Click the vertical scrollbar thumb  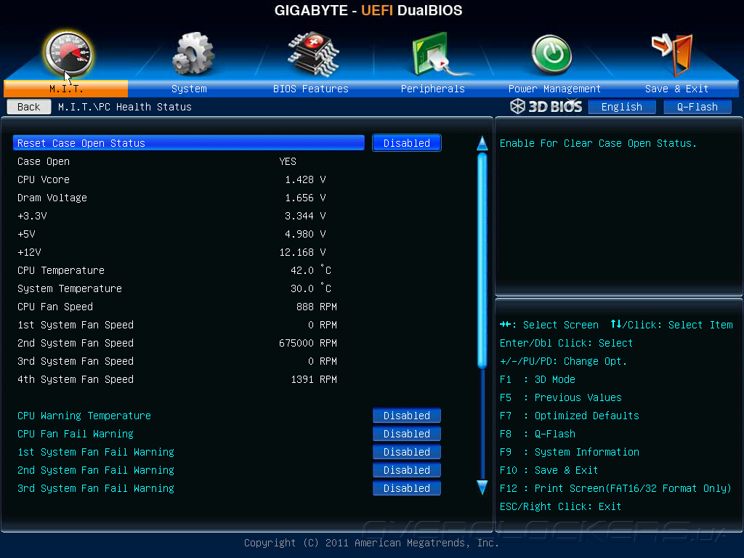coord(482,260)
